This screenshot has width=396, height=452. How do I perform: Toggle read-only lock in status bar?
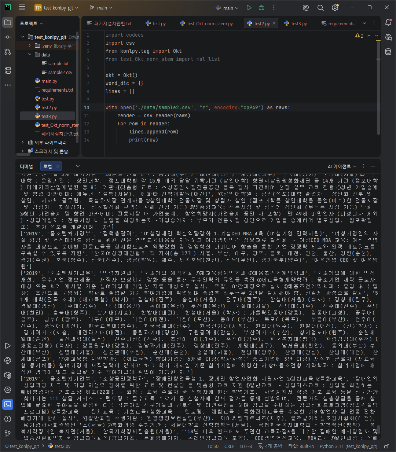[386, 446]
